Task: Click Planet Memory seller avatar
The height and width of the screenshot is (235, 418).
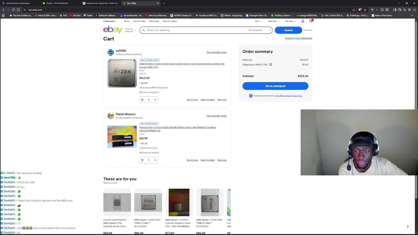Action: tap(111, 116)
